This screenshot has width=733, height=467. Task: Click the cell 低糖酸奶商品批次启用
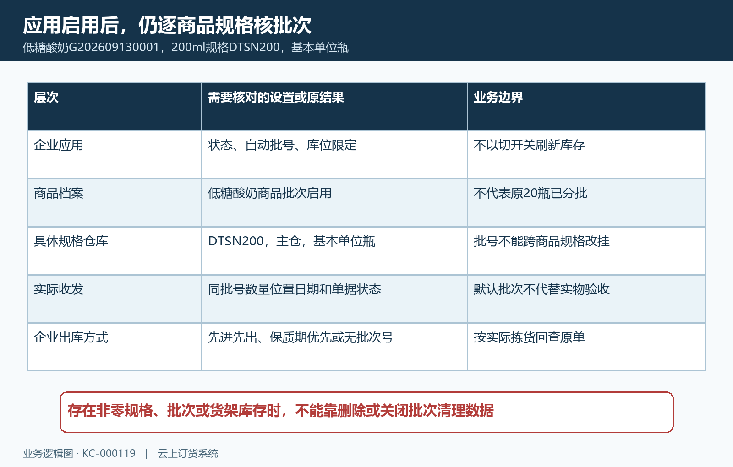pos(334,203)
